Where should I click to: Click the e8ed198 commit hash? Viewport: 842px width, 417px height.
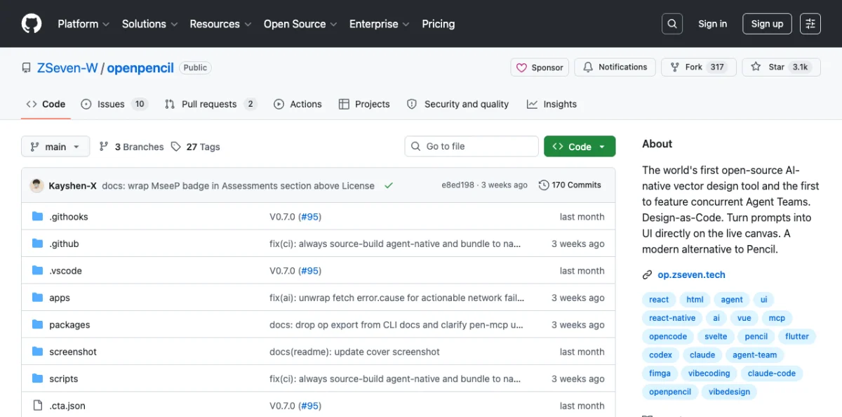[x=458, y=185]
